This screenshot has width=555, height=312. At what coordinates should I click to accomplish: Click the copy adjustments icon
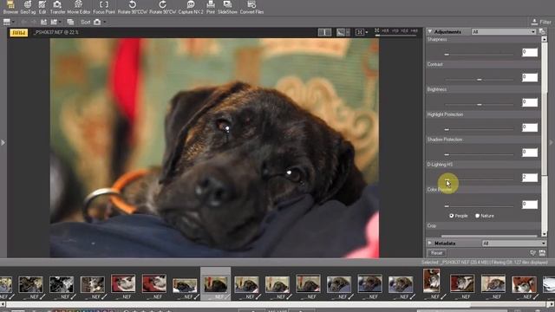(x=542, y=32)
